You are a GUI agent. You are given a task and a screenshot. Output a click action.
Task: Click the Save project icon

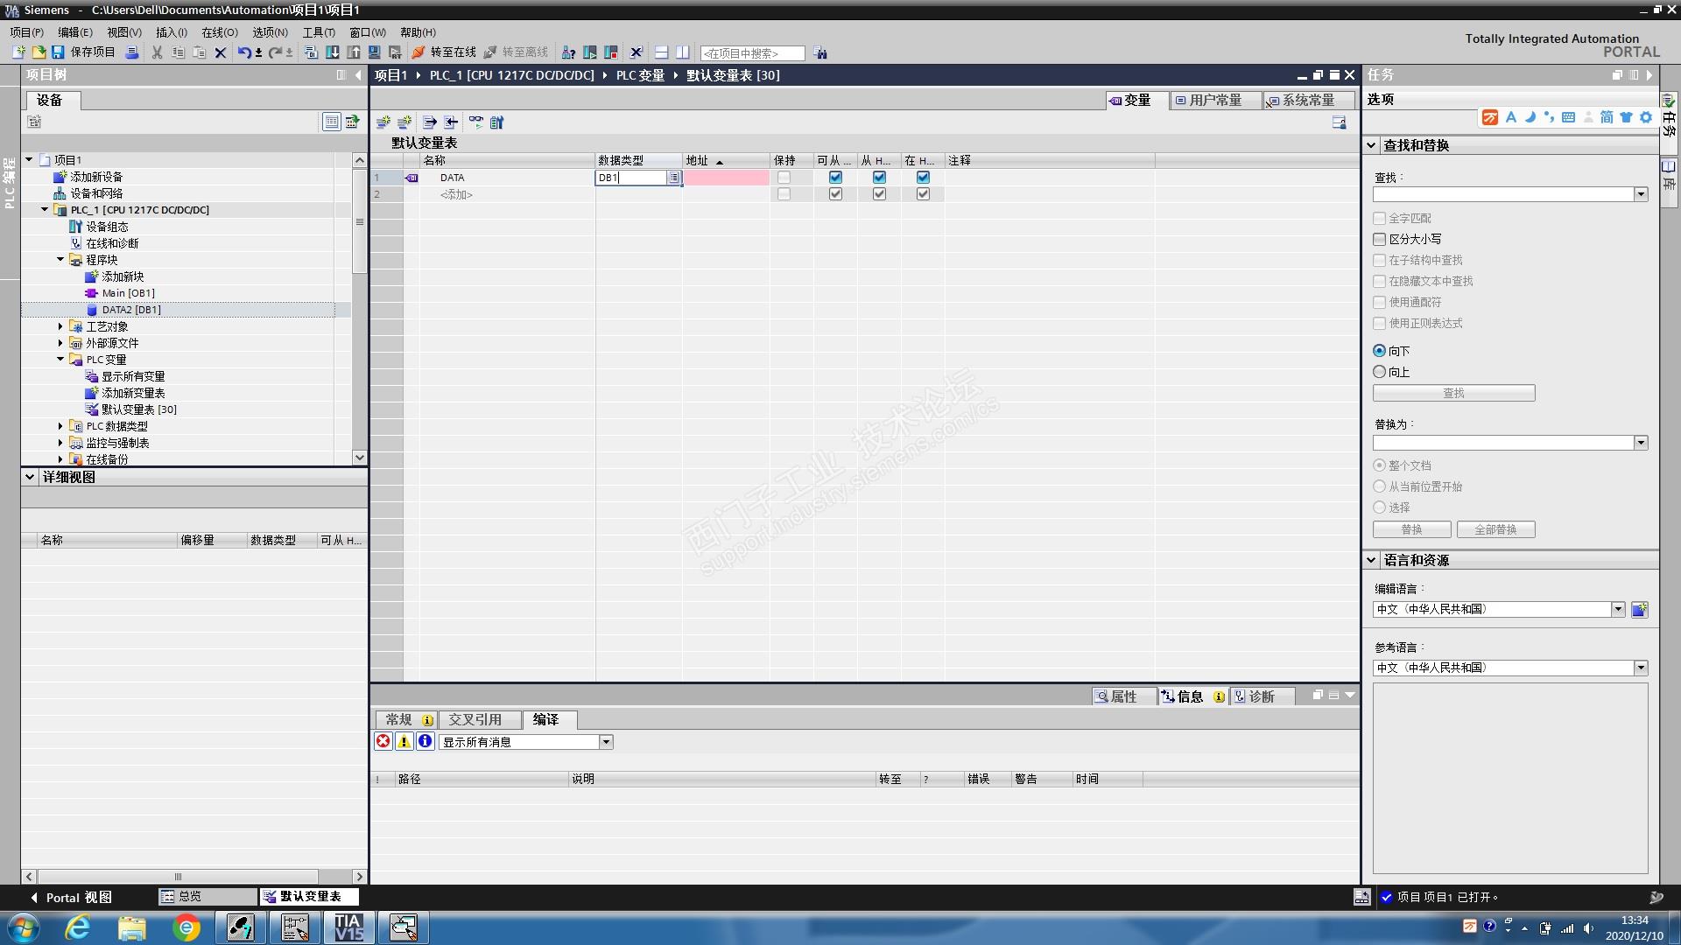pos(59,52)
